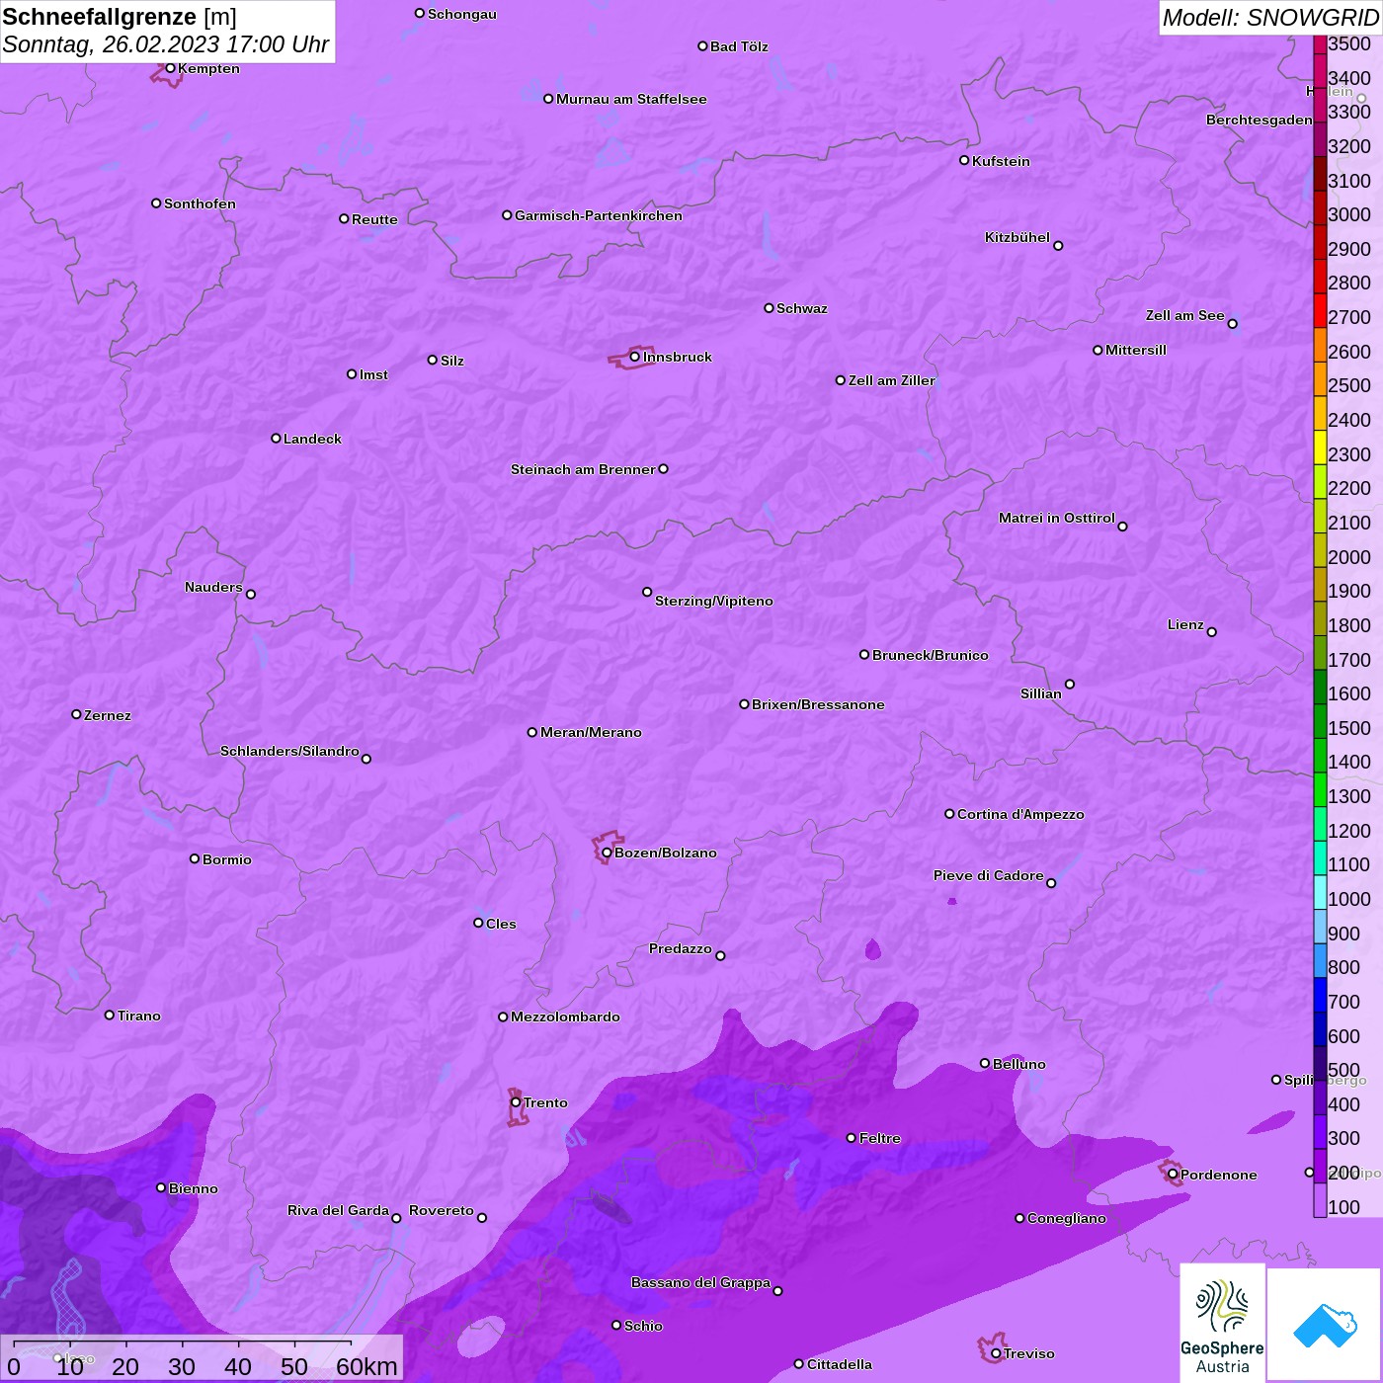Click the Garmisch-Partenkirchen label
This screenshot has height=1383, width=1383.
[599, 215]
